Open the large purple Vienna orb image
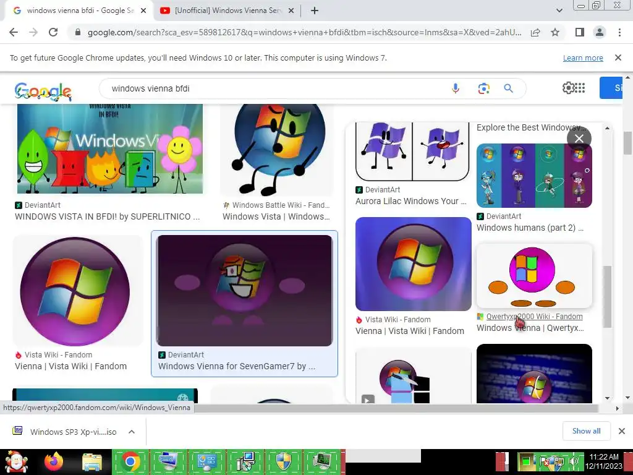Viewport: 633px width, 475px height. (x=75, y=291)
